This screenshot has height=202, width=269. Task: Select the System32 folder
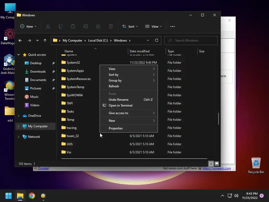(73, 63)
